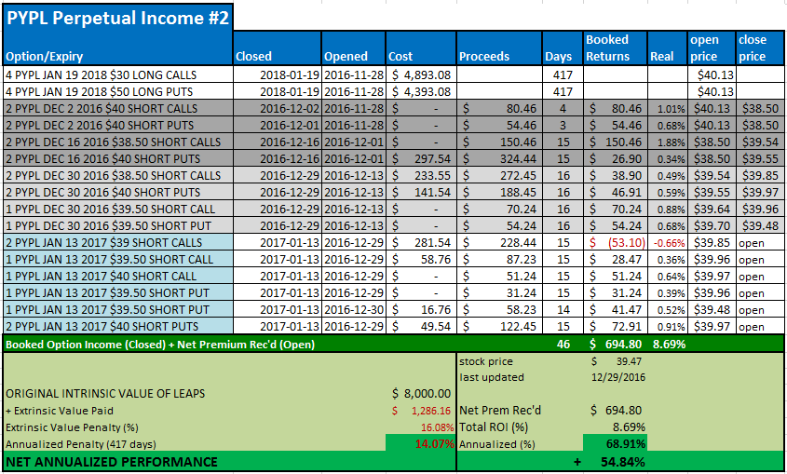Select '1 PYPL JAN 13 2017 $40 SHORT CALL' cell
Viewport: 787px width, 474px height.
[x=117, y=277]
